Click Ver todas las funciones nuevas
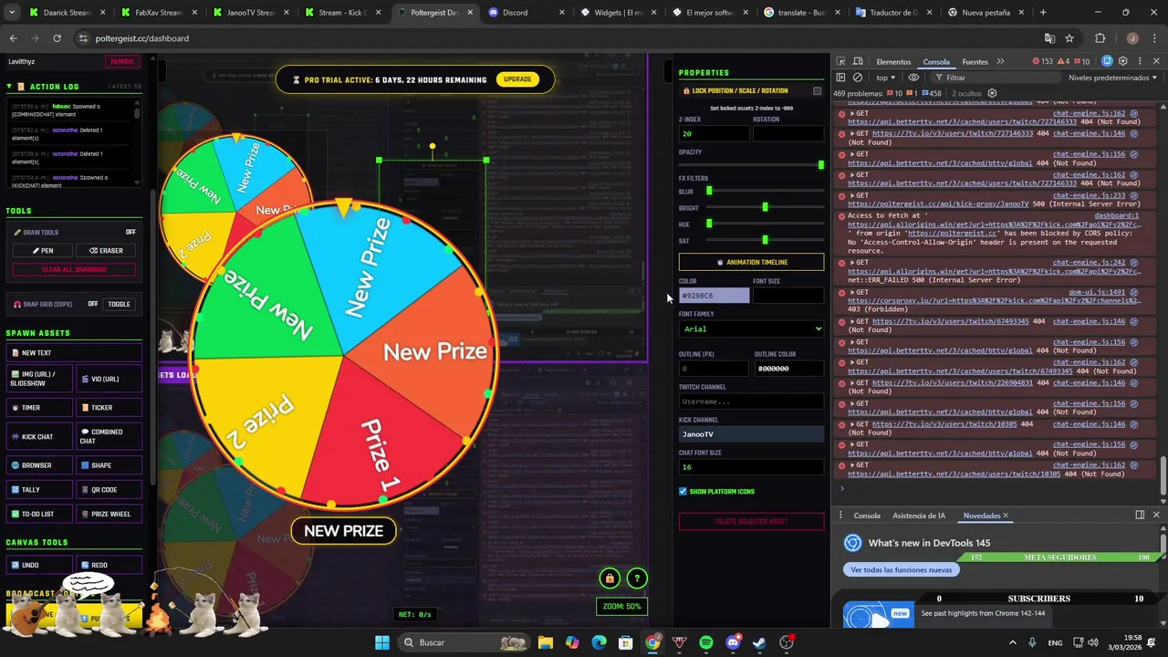 point(901,569)
